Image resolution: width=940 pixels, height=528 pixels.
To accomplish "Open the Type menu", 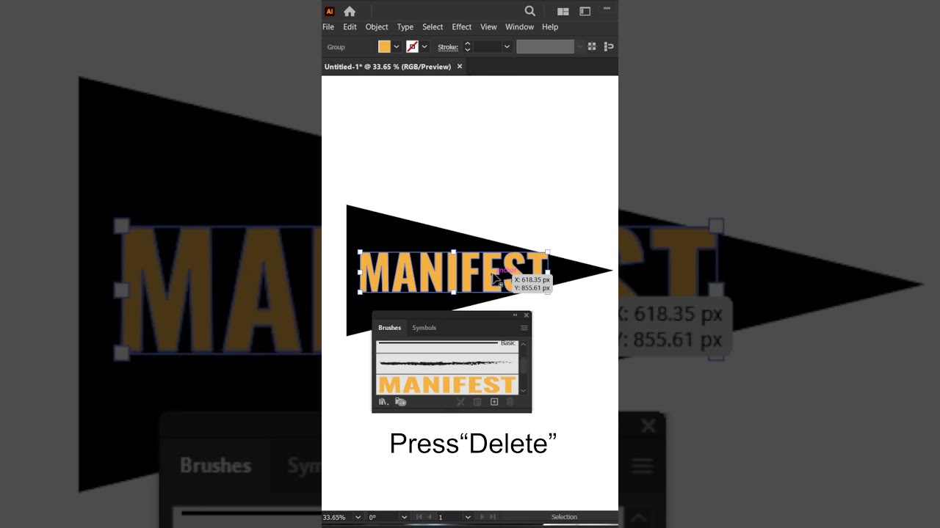I will point(405,27).
